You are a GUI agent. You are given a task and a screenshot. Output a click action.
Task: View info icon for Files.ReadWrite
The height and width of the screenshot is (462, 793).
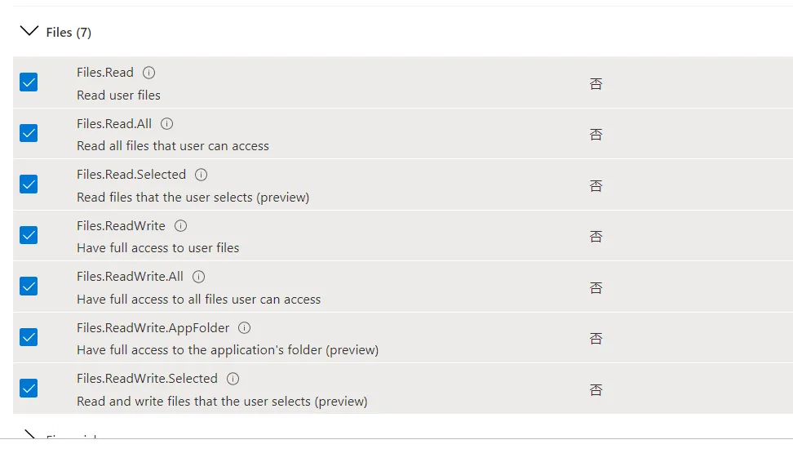(180, 225)
